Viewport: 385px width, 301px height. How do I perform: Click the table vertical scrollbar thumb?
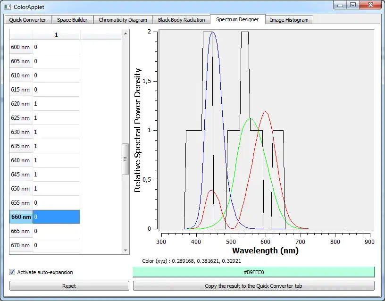(125, 159)
